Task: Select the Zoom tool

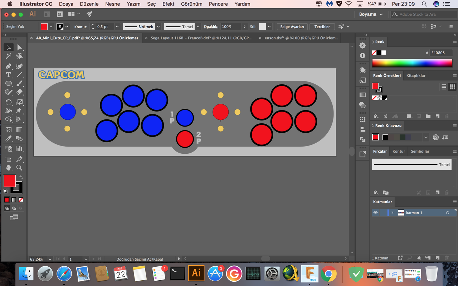Action: coord(19,167)
